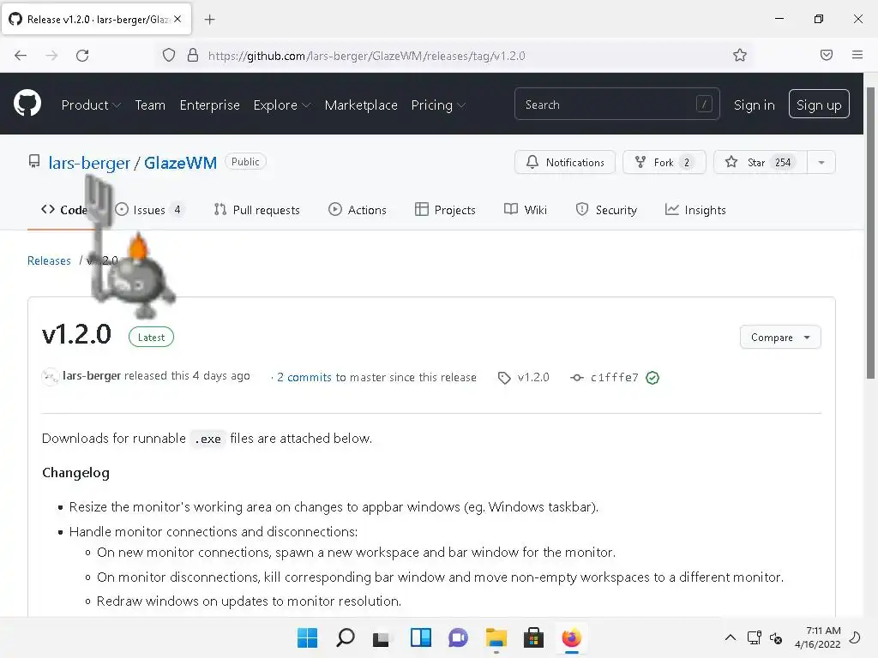Close the Release v1.2.0 tab
The height and width of the screenshot is (658, 878).
177,19
